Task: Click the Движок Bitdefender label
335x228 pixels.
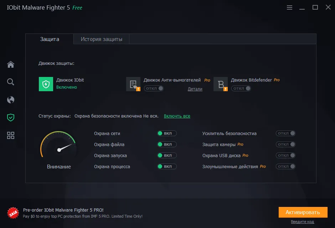Action: [x=252, y=80]
